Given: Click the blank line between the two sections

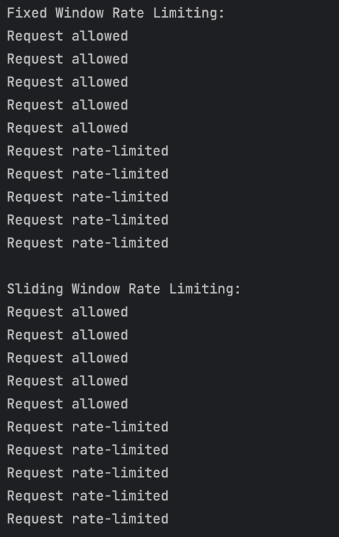Looking at the screenshot, I should click(169, 266).
